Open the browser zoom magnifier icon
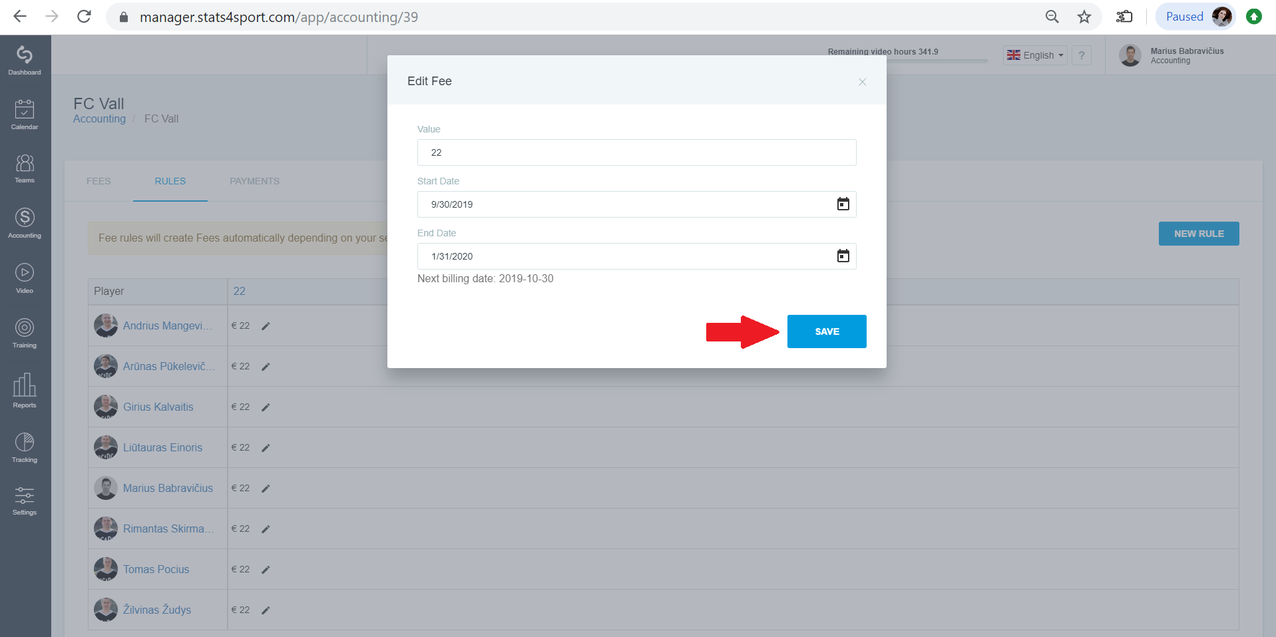Screen dimensions: 1276x637 point(1052,17)
